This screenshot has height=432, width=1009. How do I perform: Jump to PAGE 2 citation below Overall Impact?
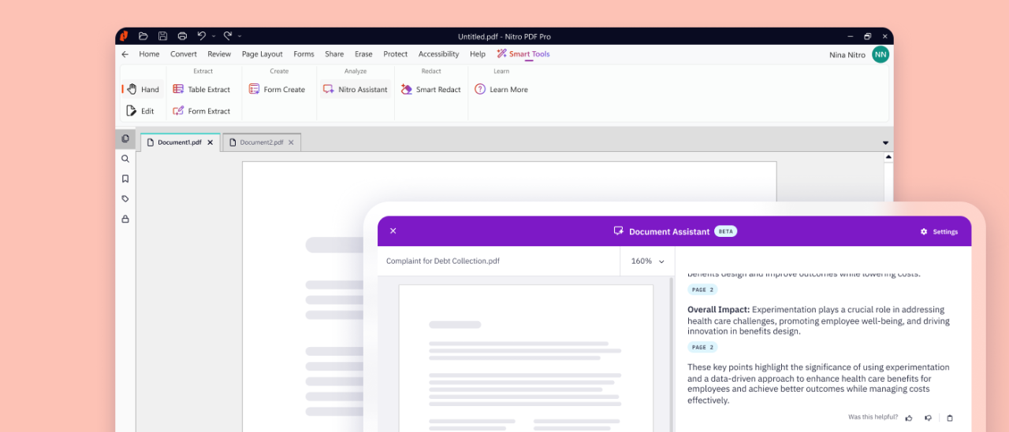[702, 347]
